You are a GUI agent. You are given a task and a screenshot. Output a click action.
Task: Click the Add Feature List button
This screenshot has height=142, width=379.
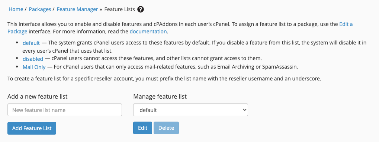(x=32, y=128)
